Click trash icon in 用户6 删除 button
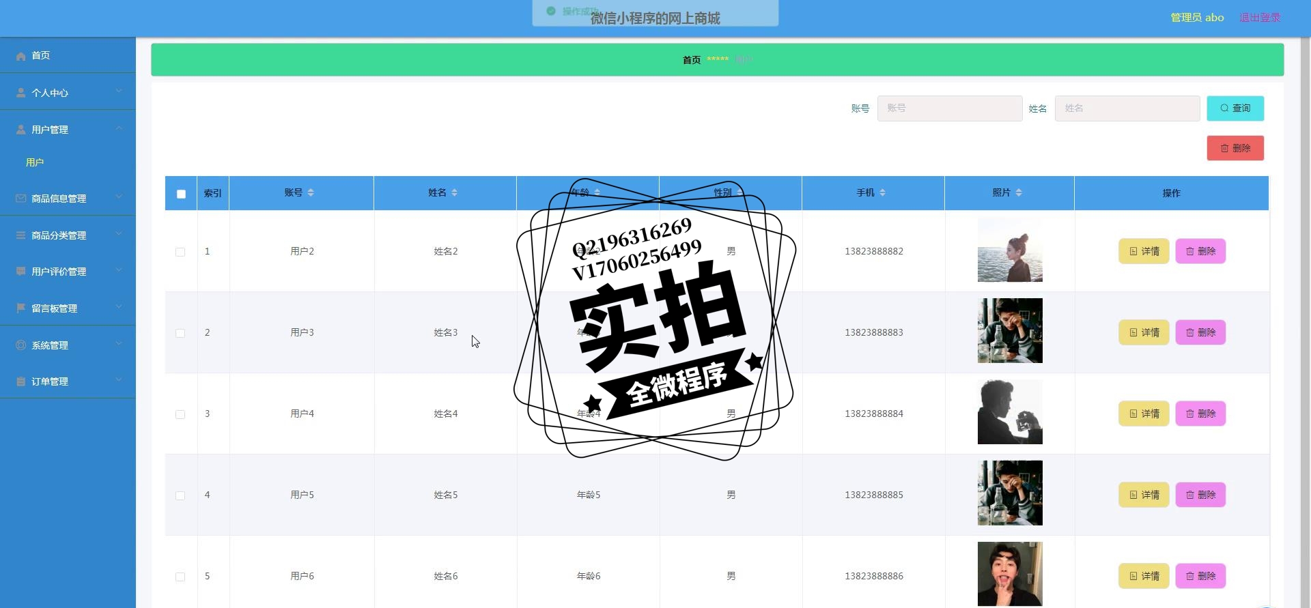The image size is (1311, 608). (1190, 576)
